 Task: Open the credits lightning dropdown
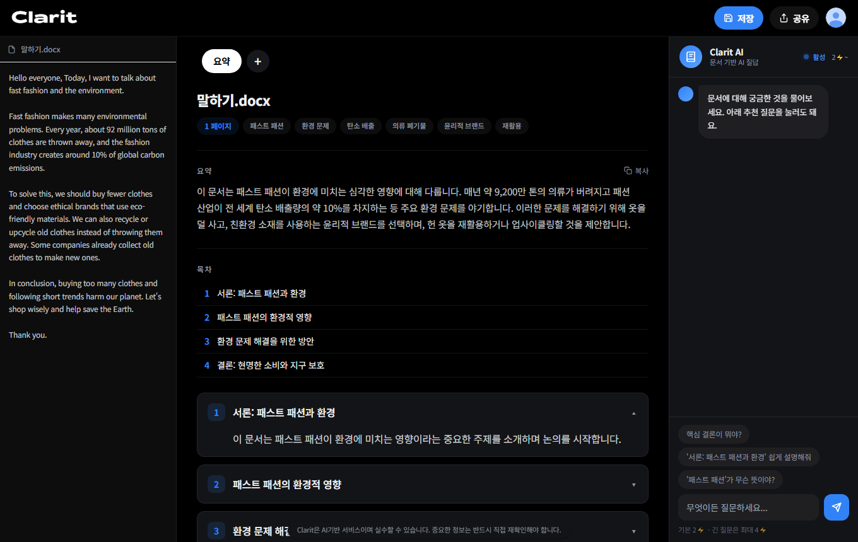tap(840, 57)
